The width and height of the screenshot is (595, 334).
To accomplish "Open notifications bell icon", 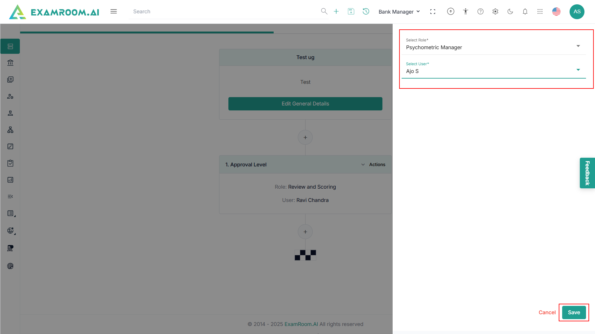I will (x=525, y=11).
